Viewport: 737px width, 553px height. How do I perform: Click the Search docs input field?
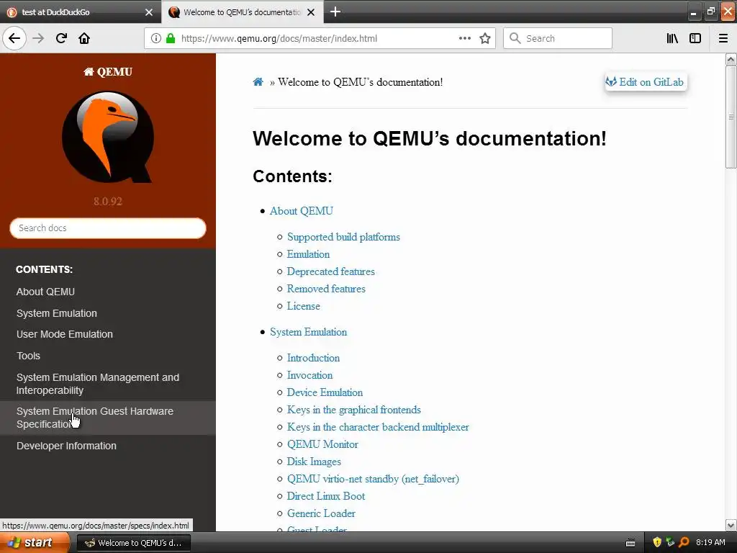coord(108,228)
